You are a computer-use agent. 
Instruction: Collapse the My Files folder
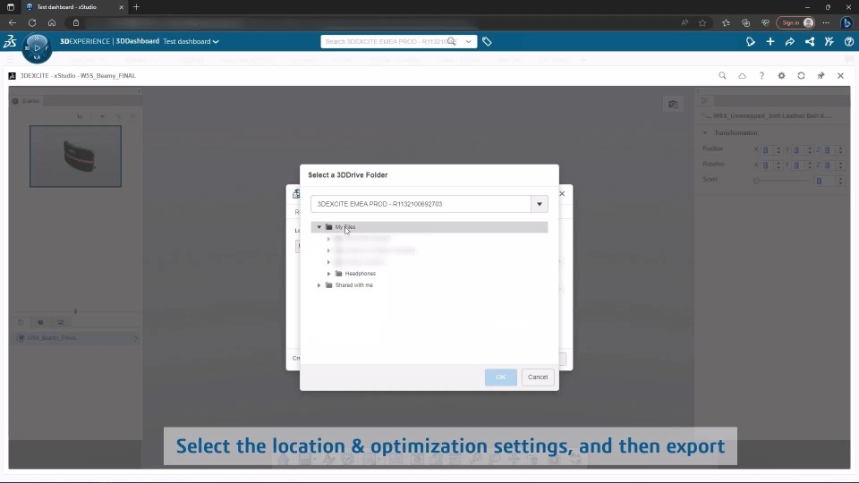(x=319, y=226)
